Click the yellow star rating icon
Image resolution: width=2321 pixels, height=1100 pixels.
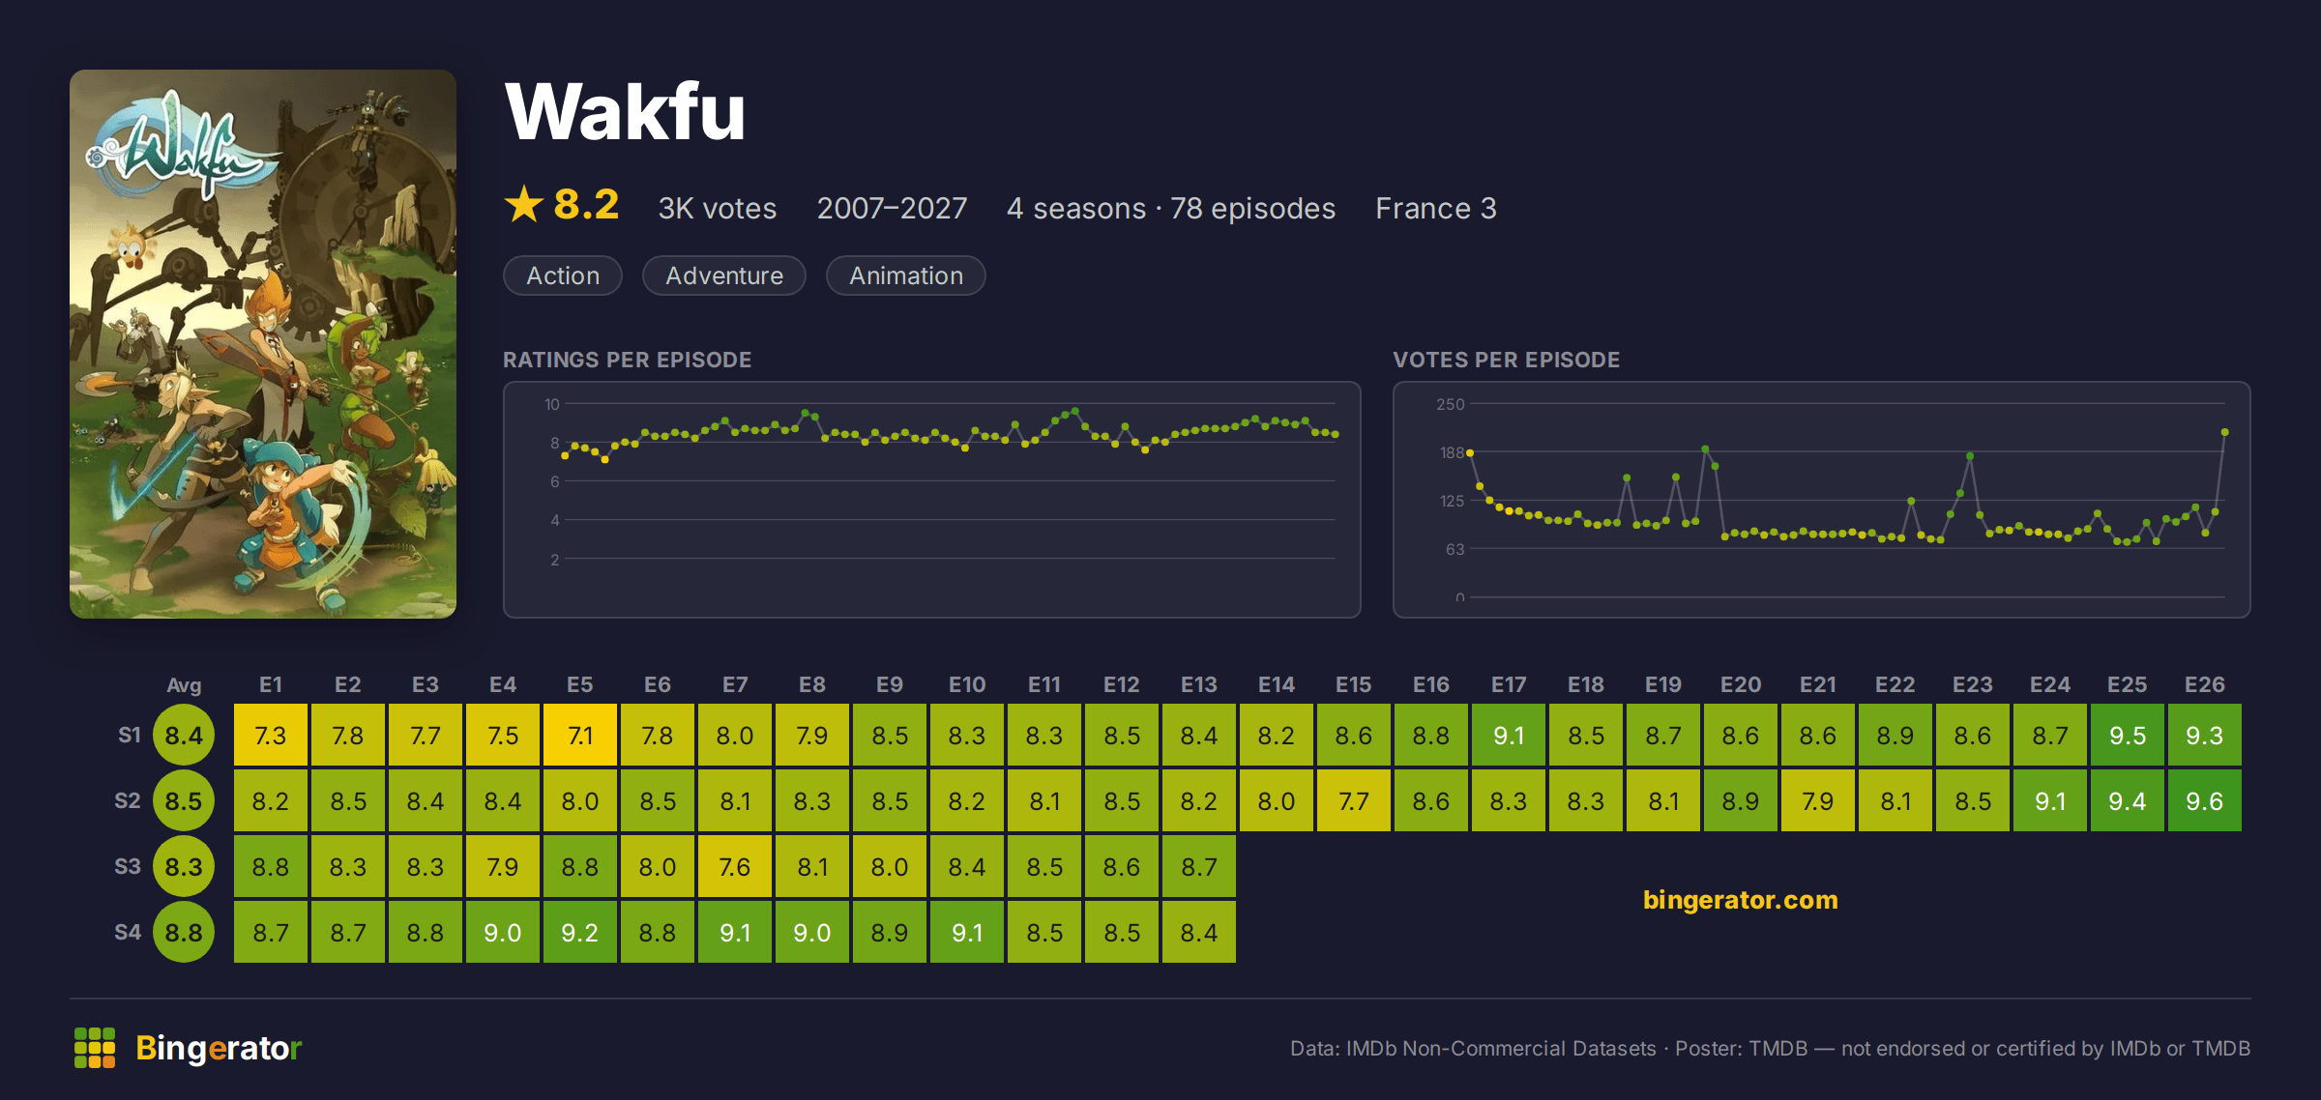(524, 204)
